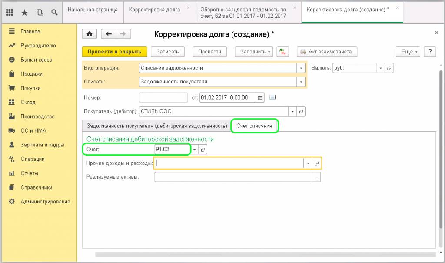Select Задолженность покупателя (дебиторская задолженность) tab
Viewport: 445px width, 263px height.
point(157,126)
